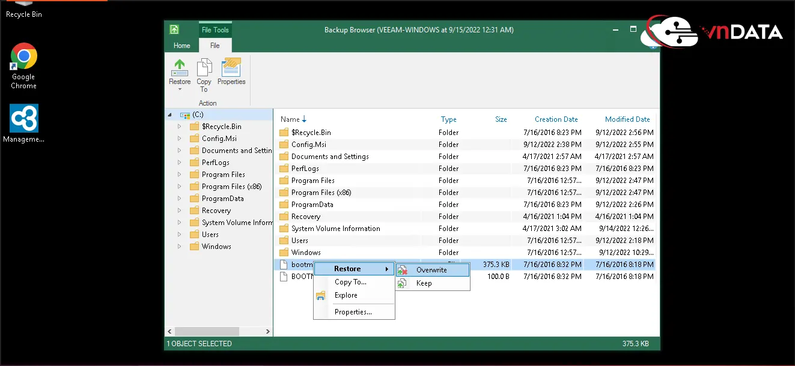795x366 pixels.
Task: Click ProgramData folder icon in the tree
Action: 194,199
